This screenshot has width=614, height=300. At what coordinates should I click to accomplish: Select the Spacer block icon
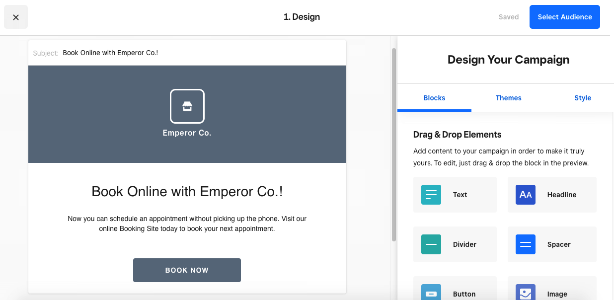point(526,244)
